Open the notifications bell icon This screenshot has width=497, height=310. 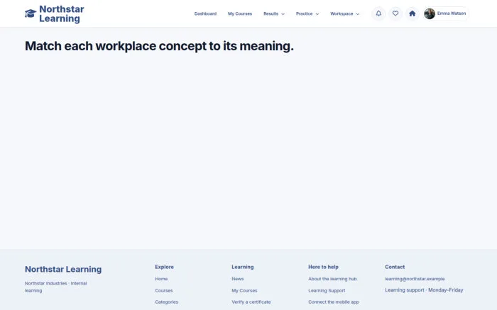[378, 13]
